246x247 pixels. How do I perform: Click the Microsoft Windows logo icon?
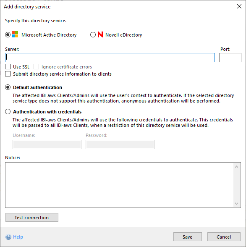click(15, 34)
